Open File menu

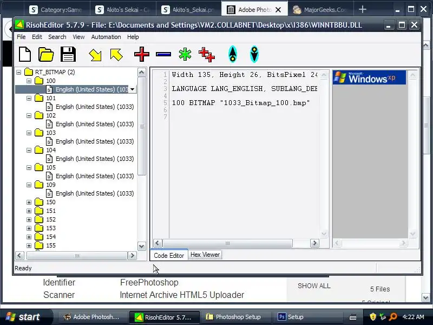(21, 37)
